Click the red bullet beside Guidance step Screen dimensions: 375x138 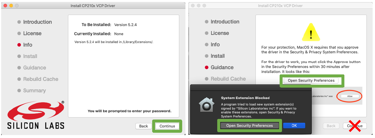(x=207, y=67)
